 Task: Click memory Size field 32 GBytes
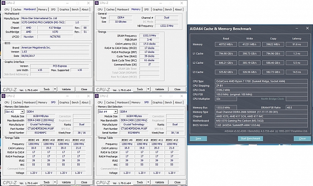(121, 22)
